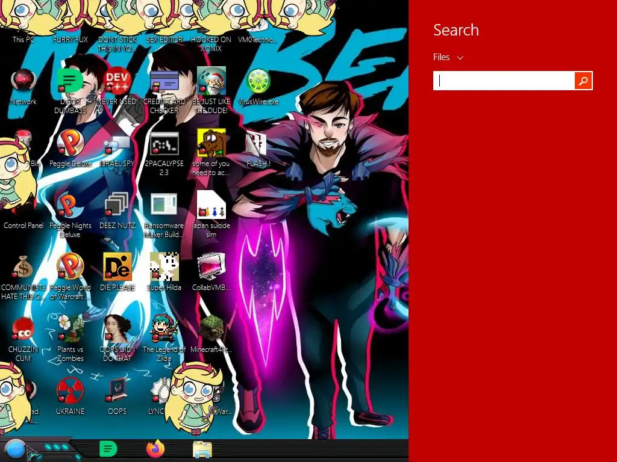Launch the Peggle Nights Deluxe shortcut

click(70, 205)
